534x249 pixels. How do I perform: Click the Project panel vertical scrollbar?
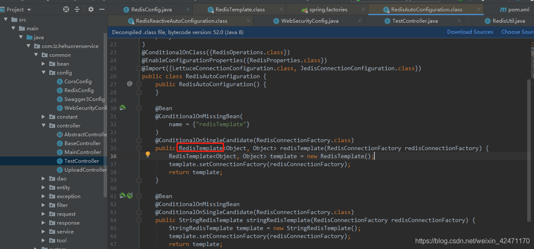tap(106, 116)
